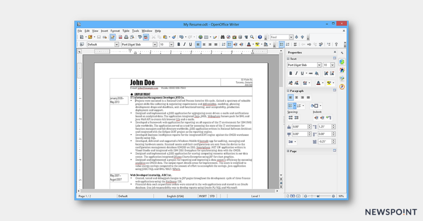This screenshot has height=221, width=423.
Task: Toggle Underline in the formatting toolbar
Action: coord(190,45)
